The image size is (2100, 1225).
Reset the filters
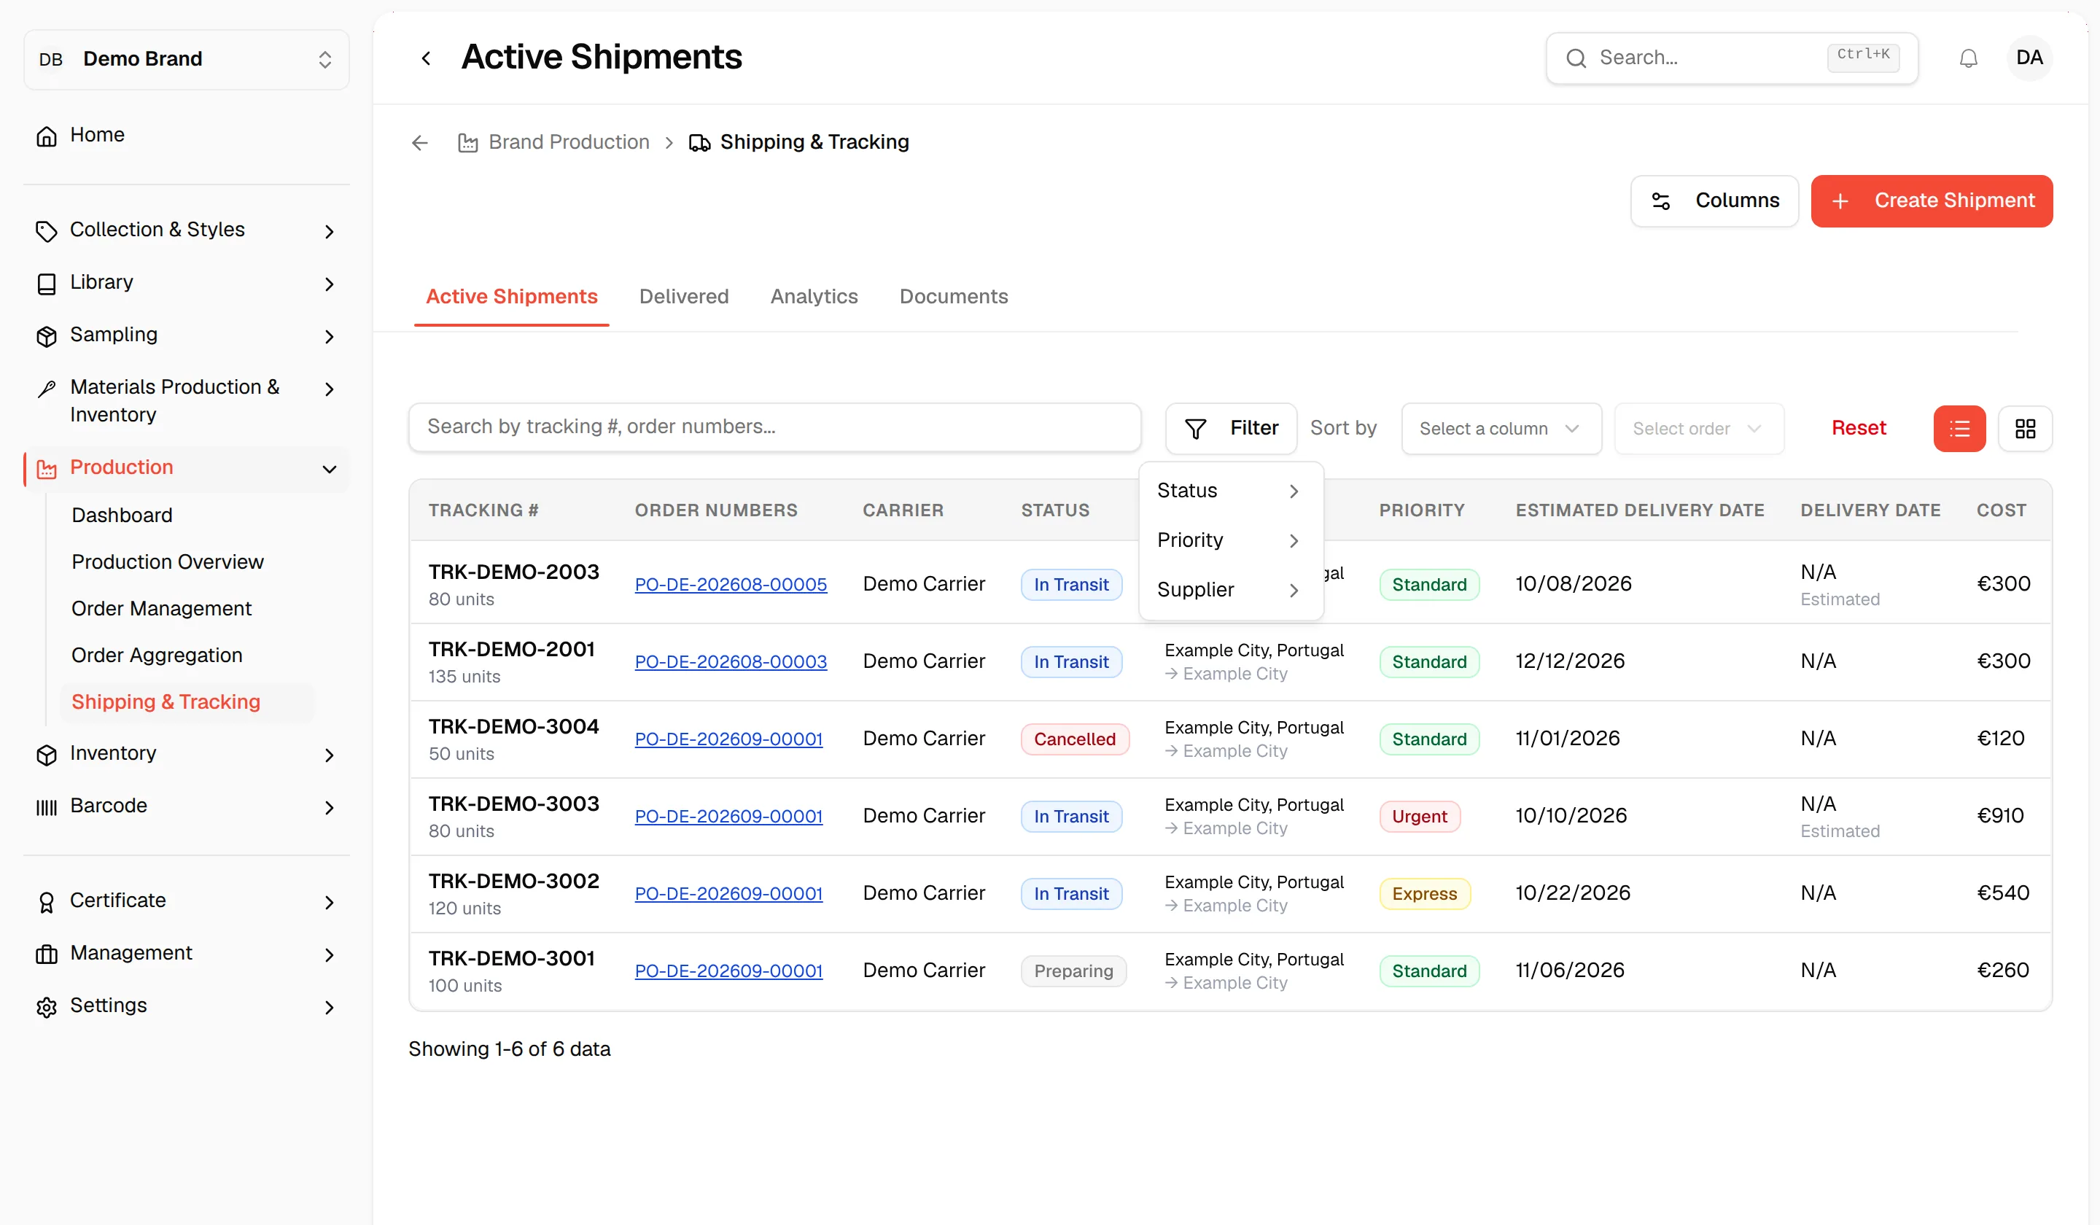1859,428
